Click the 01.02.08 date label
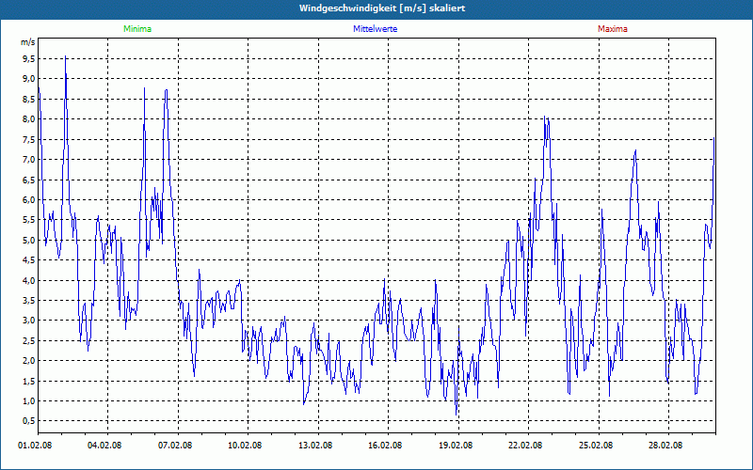Image resolution: width=753 pixels, height=470 pixels. tap(35, 445)
